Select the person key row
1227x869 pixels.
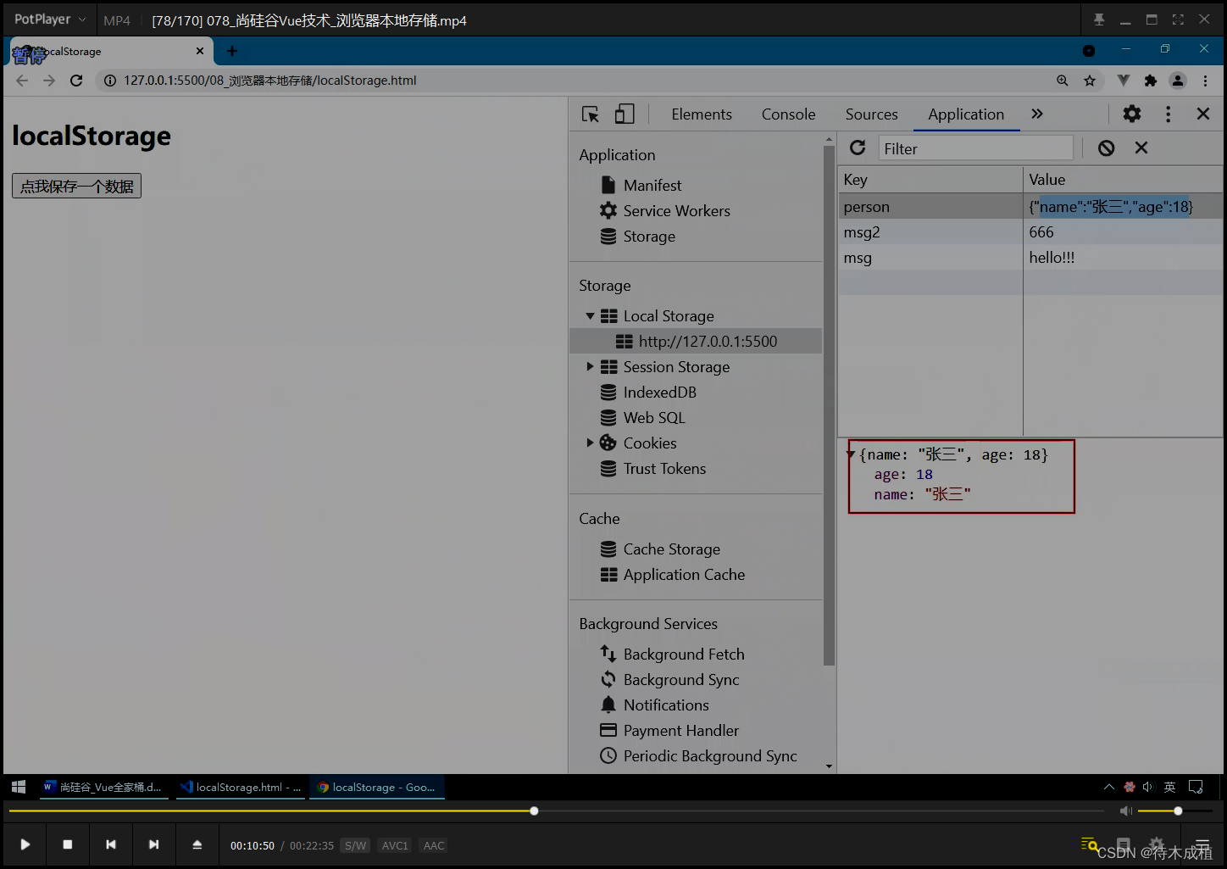tap(1030, 206)
